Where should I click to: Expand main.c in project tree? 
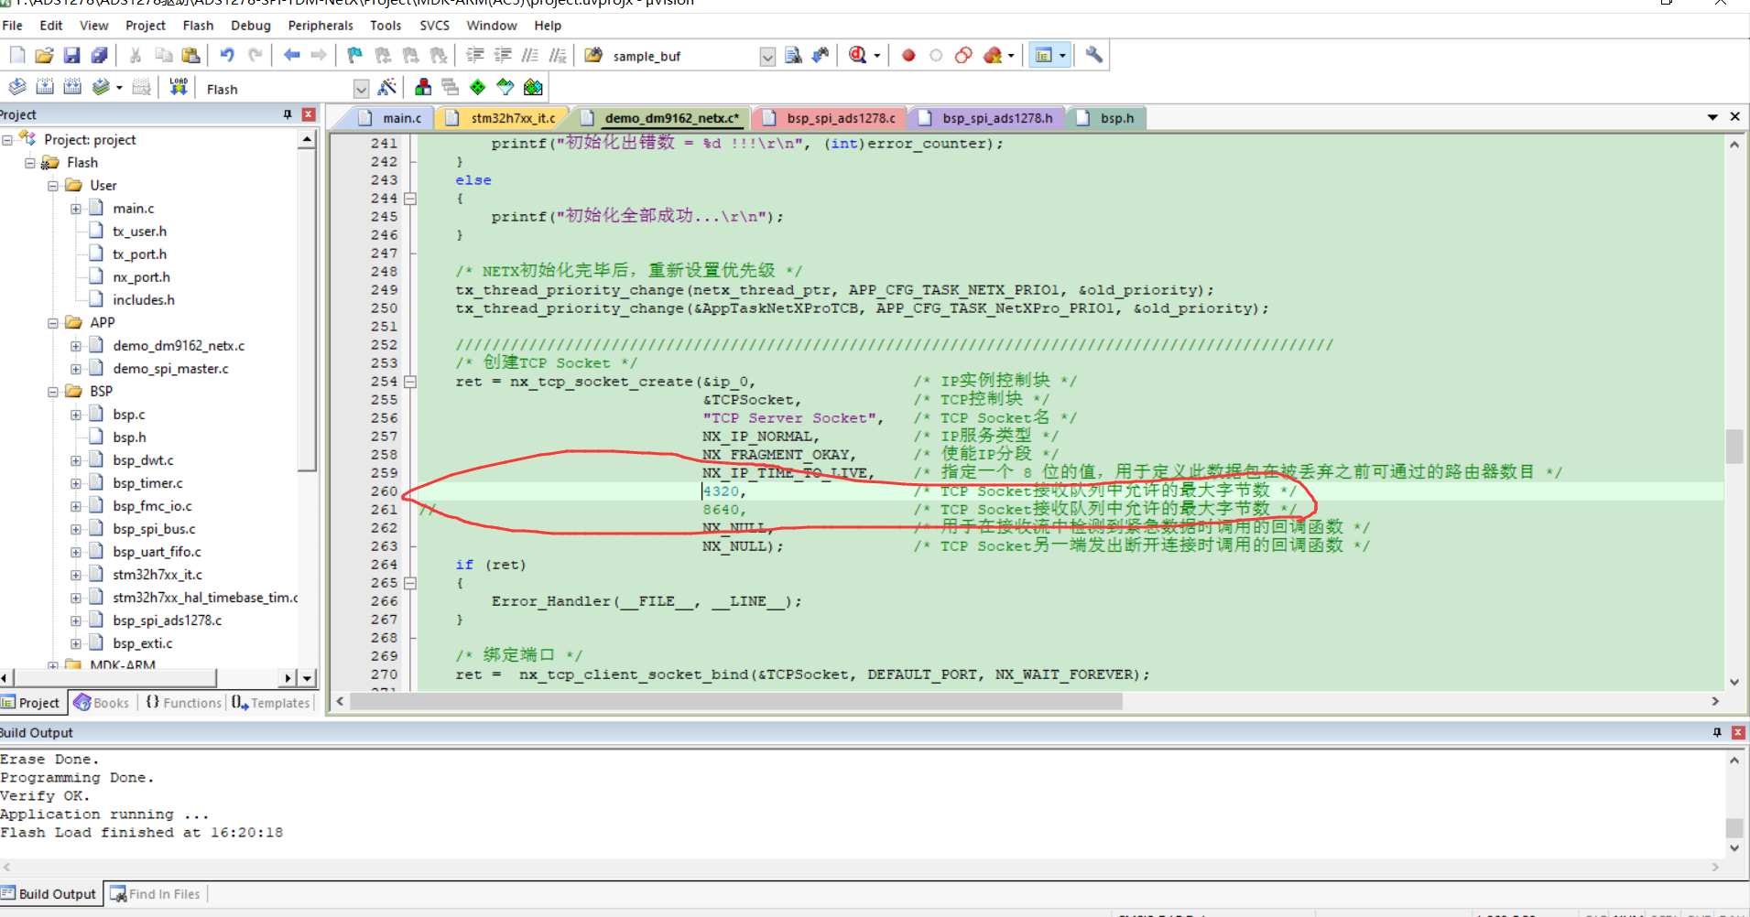[76, 209]
